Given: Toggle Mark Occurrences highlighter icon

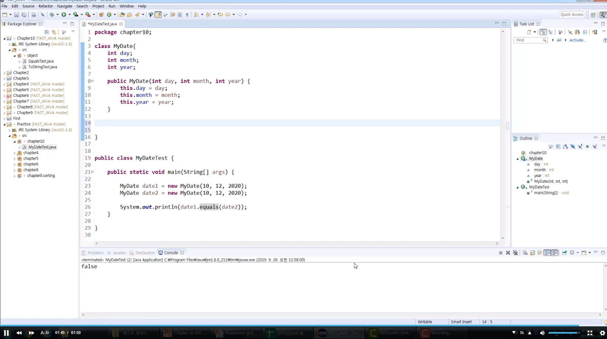Looking at the screenshot, I should coord(158,15).
